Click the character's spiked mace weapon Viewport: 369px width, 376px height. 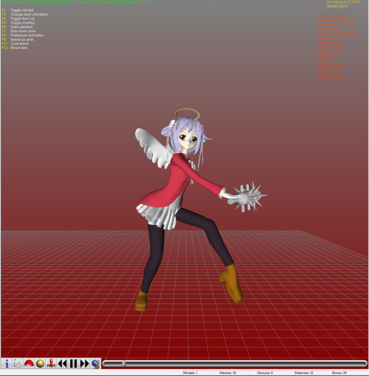pos(248,197)
